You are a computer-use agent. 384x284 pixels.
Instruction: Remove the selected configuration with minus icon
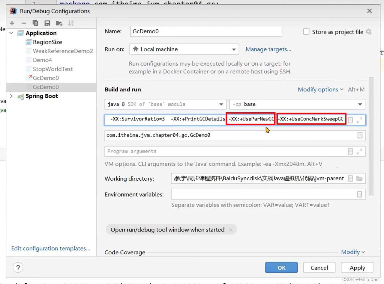24,23
